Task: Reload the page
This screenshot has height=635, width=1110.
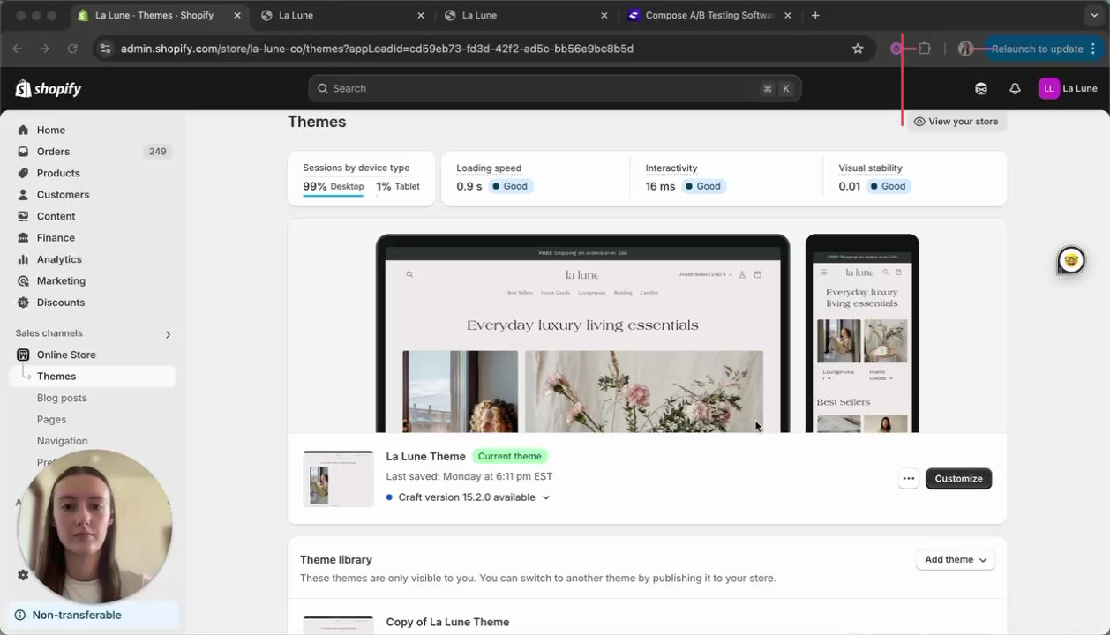Action: pyautogui.click(x=72, y=49)
